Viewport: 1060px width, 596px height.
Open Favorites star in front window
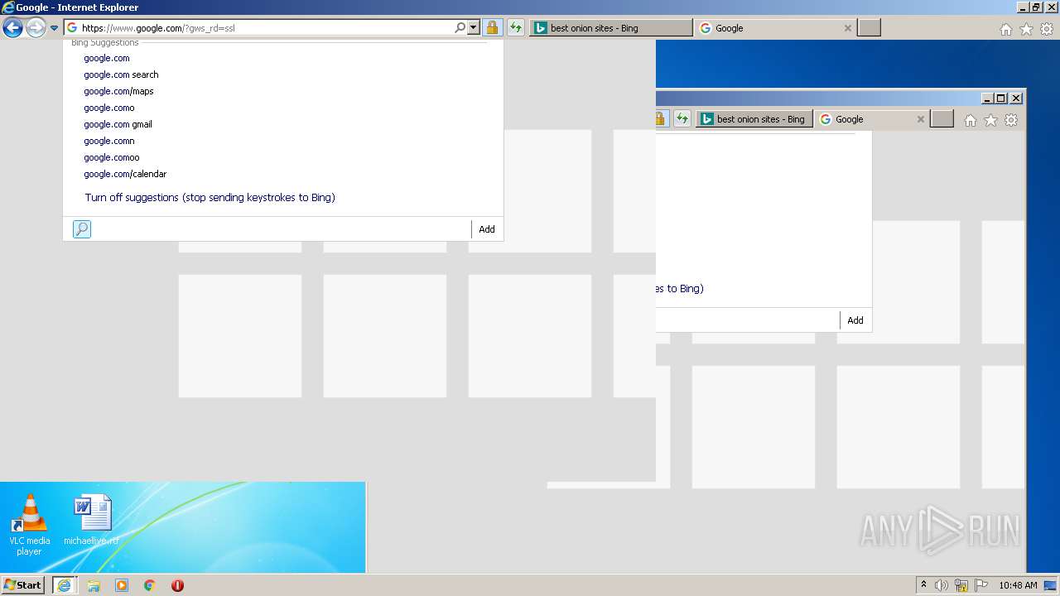pos(1026,29)
